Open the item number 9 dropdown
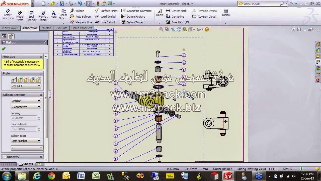Screen dimensions: 321x181 tap(27, 148)
